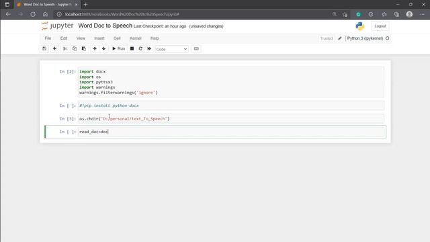Go to the browser home page

pyautogui.click(x=45, y=14)
